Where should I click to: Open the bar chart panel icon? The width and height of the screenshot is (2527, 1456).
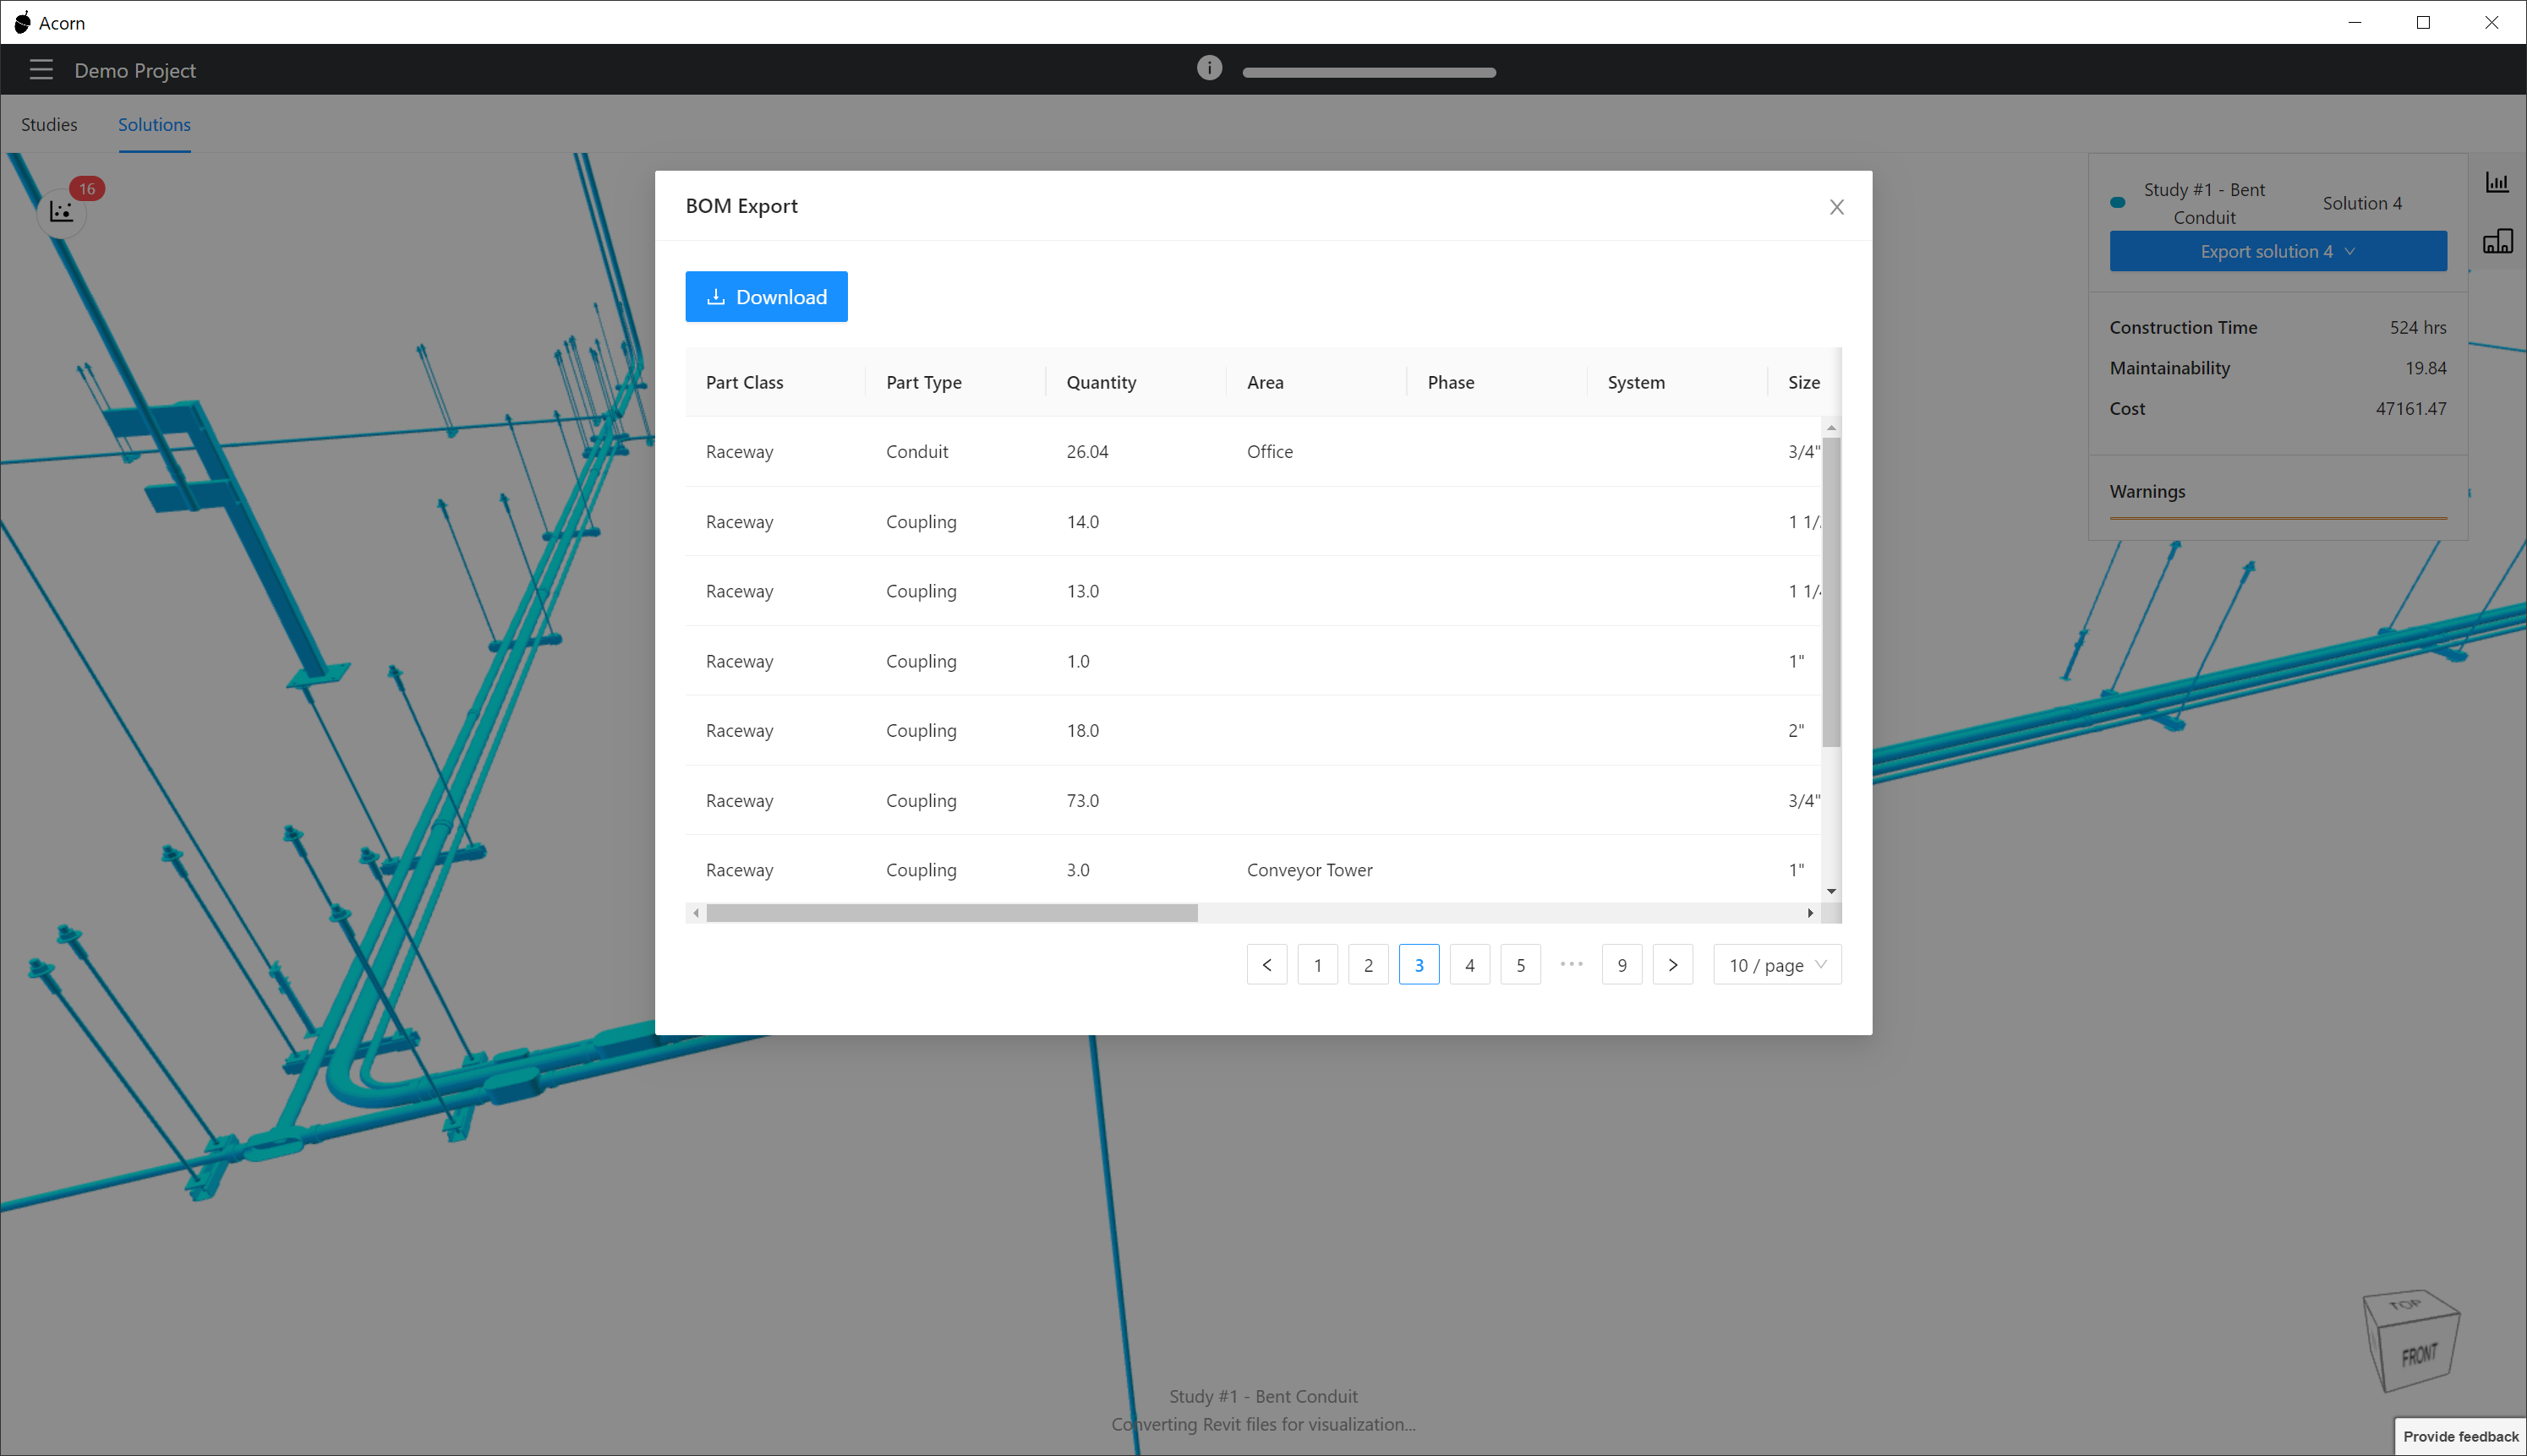coord(2497,183)
